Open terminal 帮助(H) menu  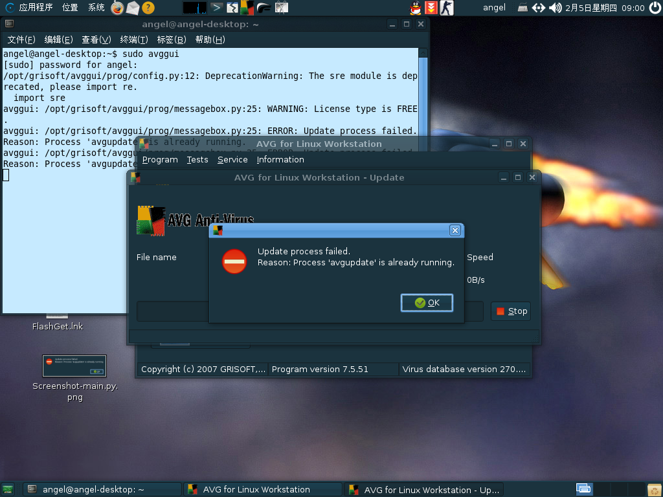coord(210,39)
